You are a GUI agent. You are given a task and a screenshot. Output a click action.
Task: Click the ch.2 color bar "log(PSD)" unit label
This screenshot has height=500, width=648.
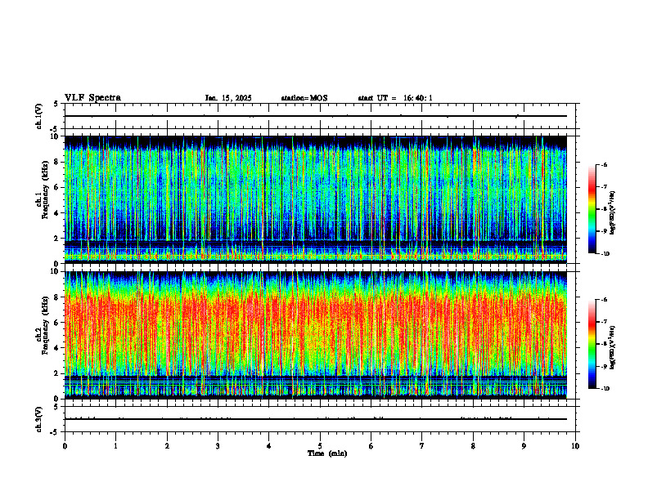pyautogui.click(x=613, y=347)
